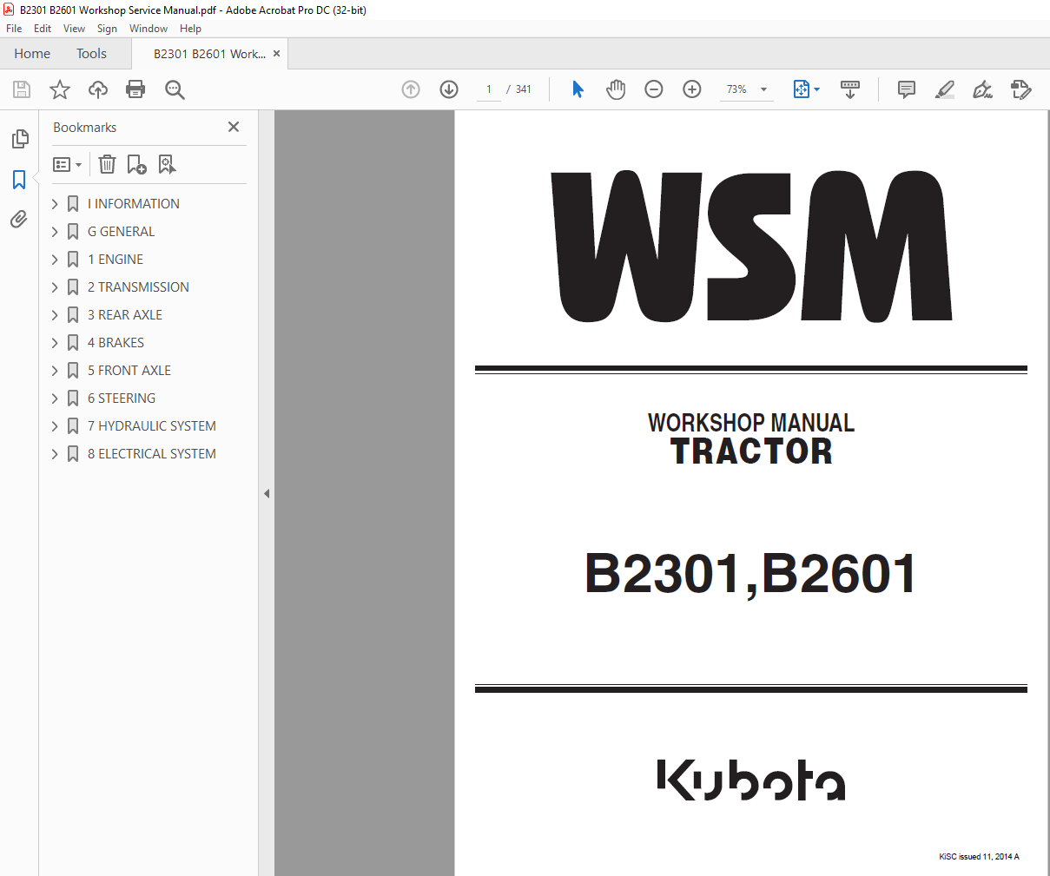Jump to 6 STEERING bookmark text
This screenshot has width=1050, height=876.
122,398
